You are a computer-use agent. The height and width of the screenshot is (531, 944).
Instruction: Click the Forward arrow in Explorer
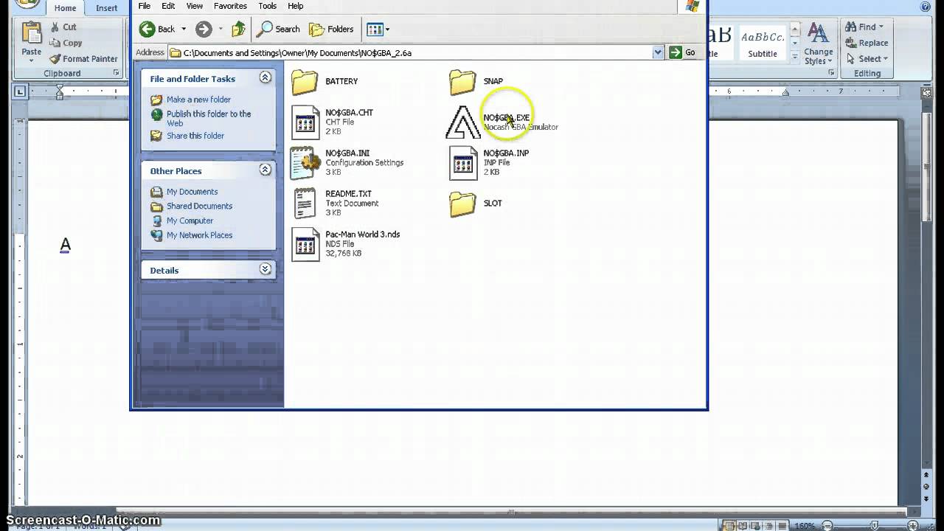[x=204, y=29]
